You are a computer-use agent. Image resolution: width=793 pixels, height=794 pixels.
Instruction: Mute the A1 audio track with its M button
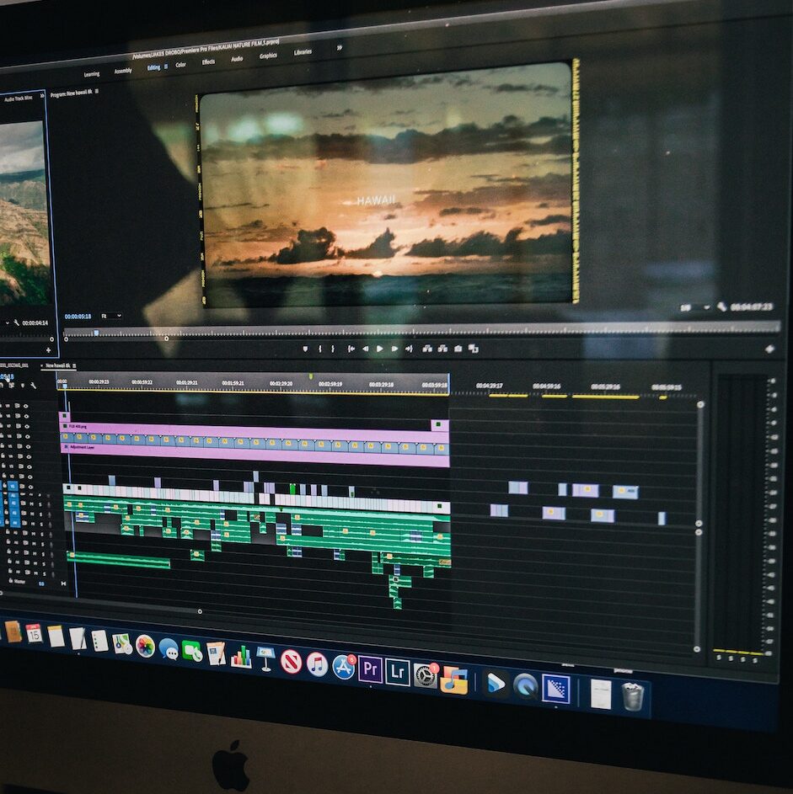coord(32,495)
